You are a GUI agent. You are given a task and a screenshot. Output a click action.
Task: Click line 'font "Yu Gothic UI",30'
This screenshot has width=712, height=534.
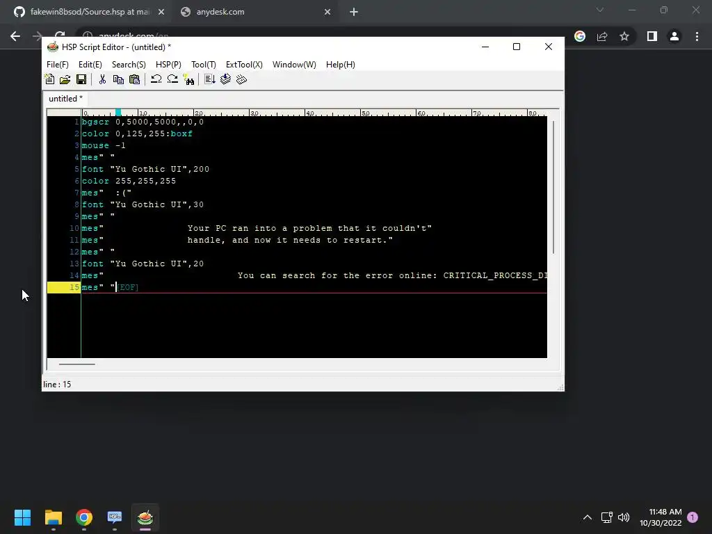[x=143, y=204]
